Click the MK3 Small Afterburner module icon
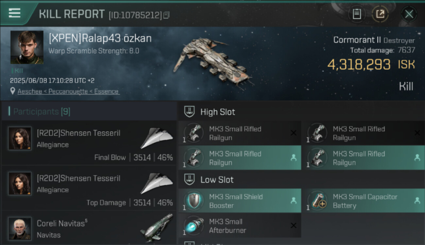 point(194,226)
